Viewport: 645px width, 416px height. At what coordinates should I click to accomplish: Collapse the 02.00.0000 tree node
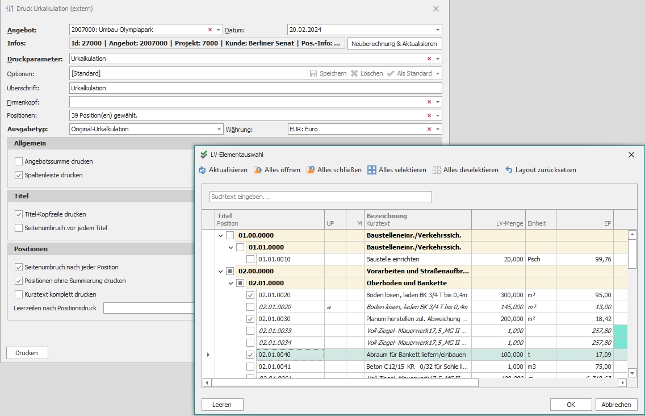click(x=220, y=271)
